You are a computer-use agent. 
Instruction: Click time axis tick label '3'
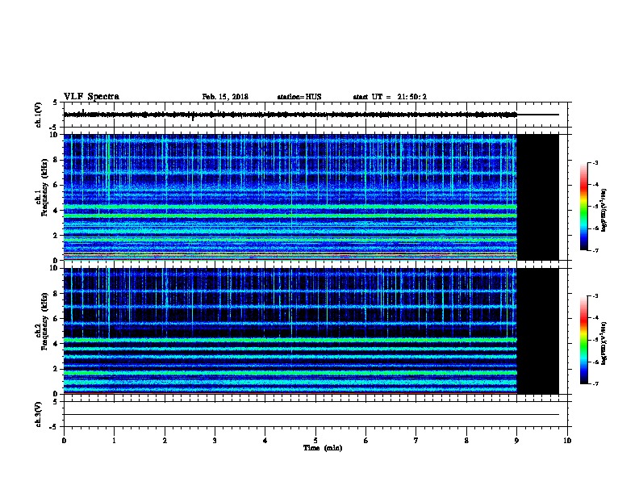(215, 441)
